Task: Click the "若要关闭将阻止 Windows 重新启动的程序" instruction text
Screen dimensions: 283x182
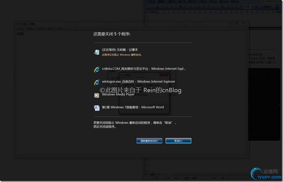Action: tap(135, 125)
